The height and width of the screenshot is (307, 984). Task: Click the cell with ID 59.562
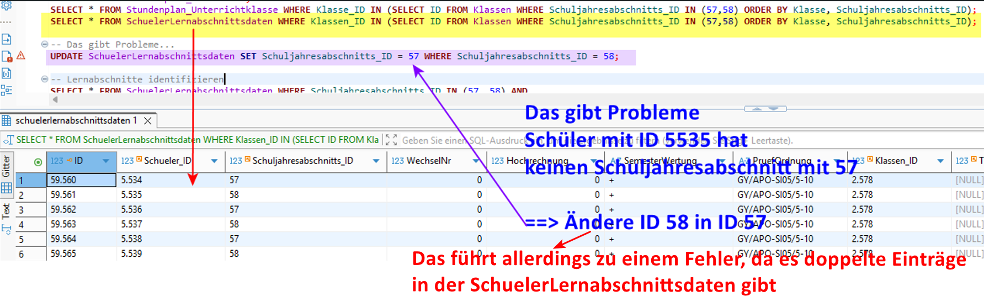81,210
